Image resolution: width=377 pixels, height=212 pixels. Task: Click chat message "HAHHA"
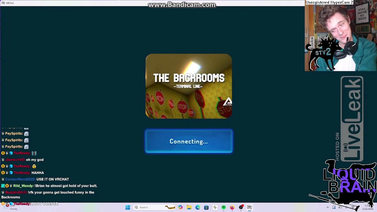[x=38, y=173]
